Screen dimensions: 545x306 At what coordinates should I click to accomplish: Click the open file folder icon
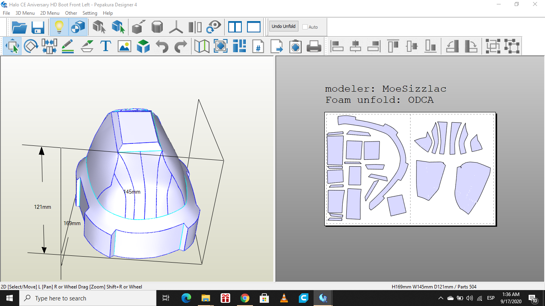point(19,27)
